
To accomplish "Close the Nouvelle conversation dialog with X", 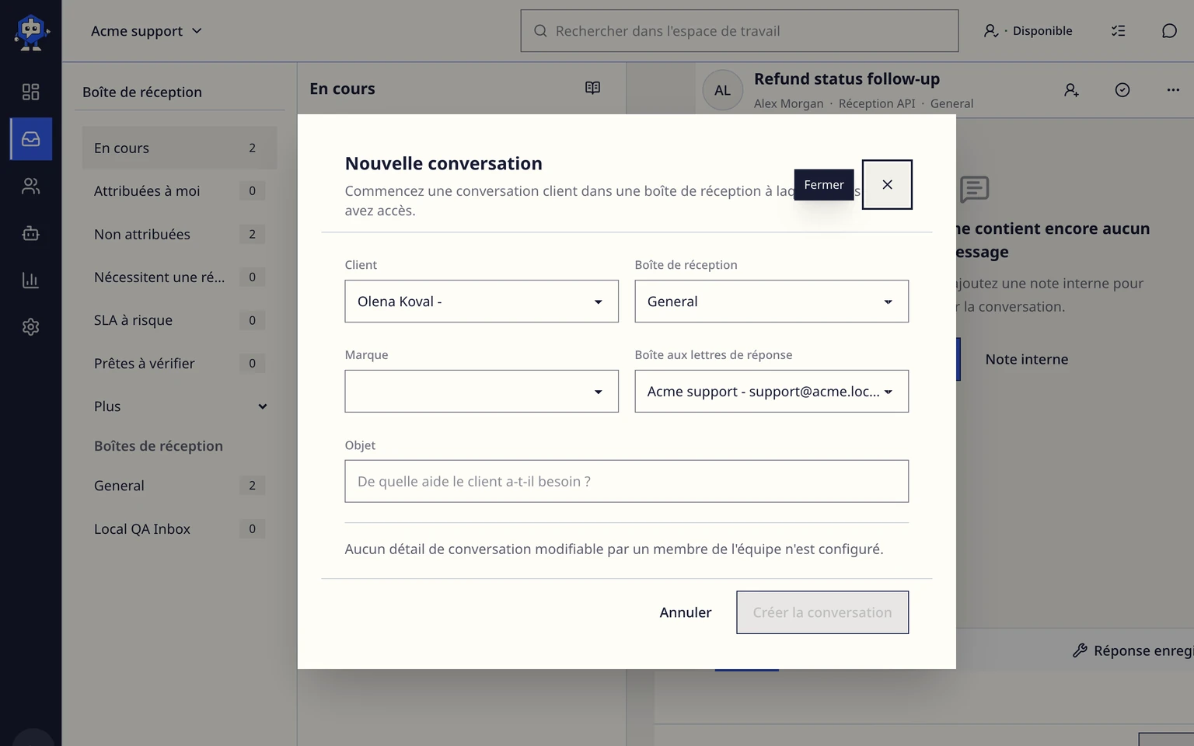I will [887, 184].
